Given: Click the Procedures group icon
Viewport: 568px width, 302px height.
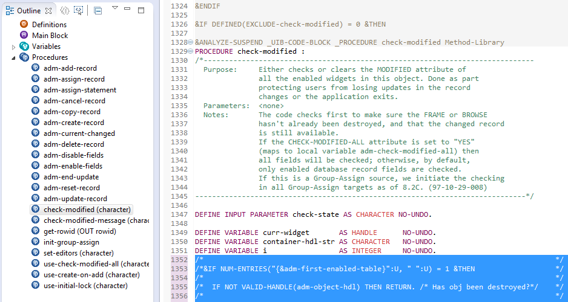Looking at the screenshot, I should (x=24, y=57).
